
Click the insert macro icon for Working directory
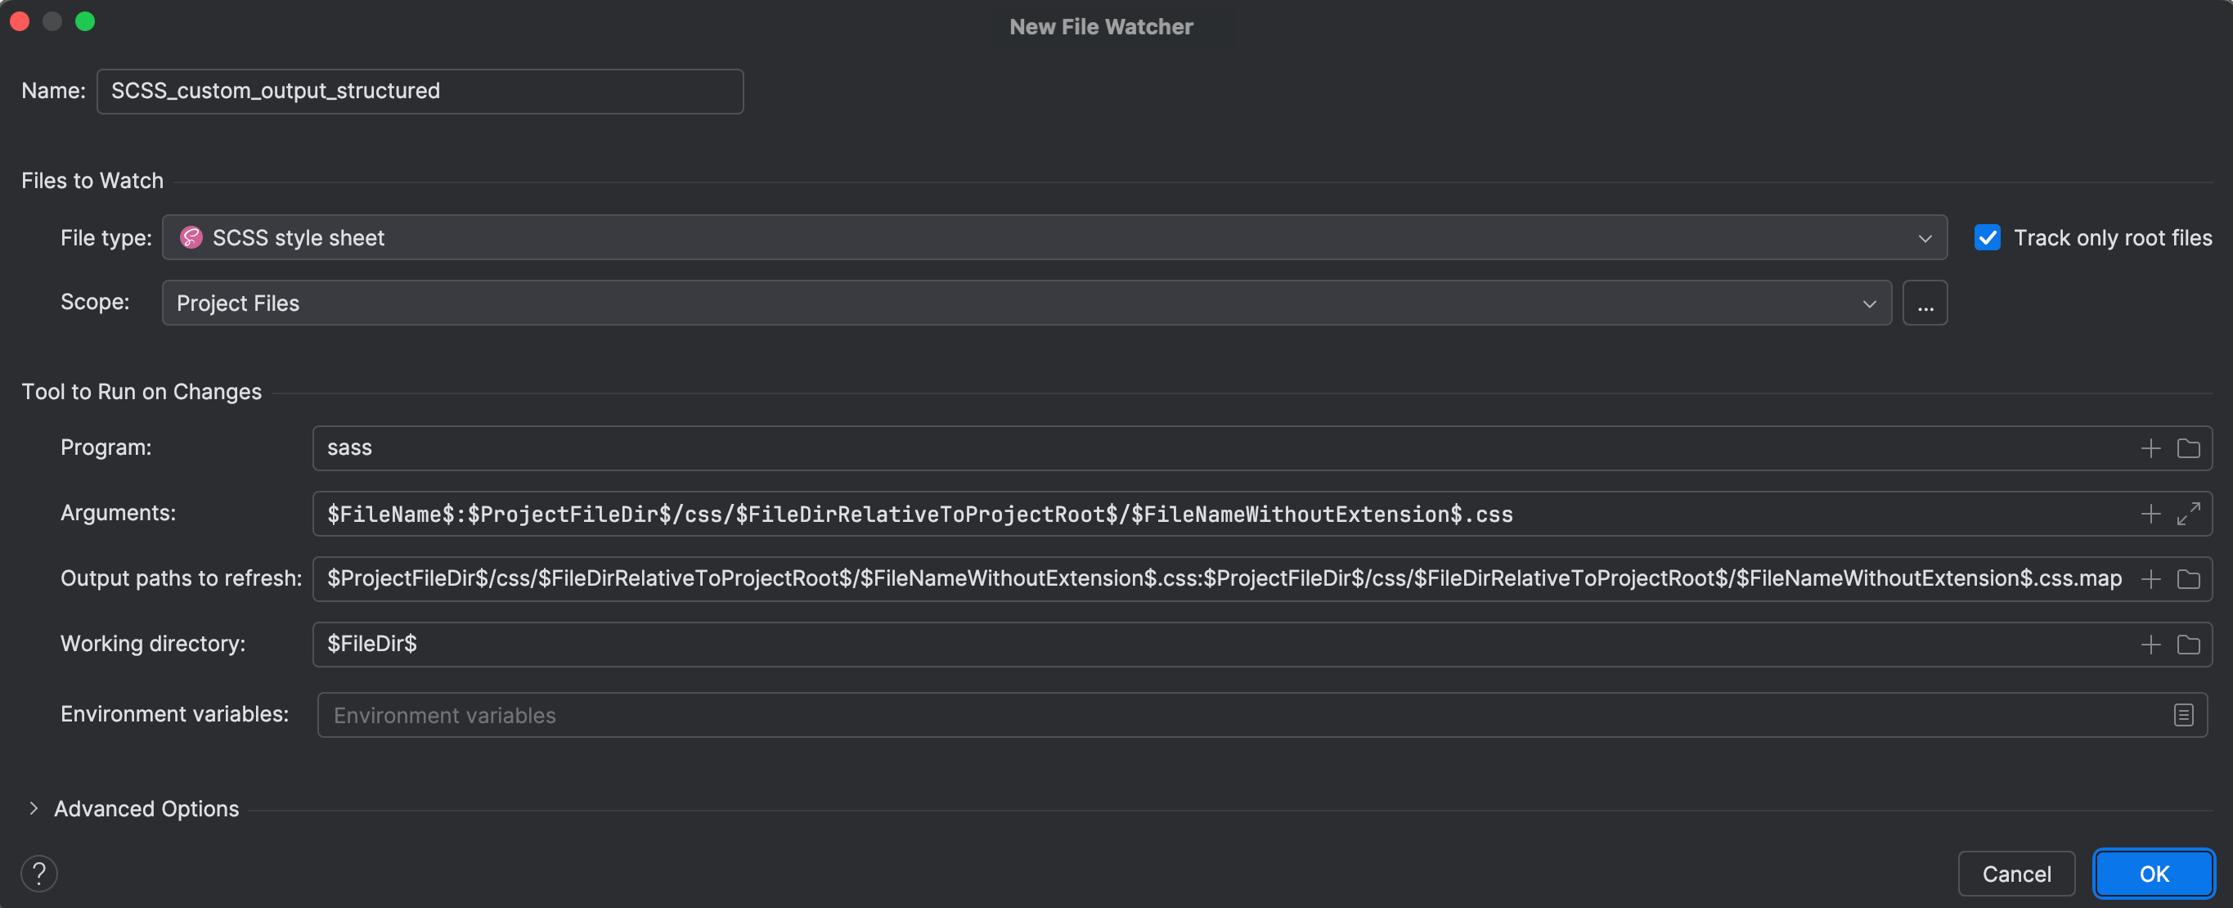coord(2150,644)
